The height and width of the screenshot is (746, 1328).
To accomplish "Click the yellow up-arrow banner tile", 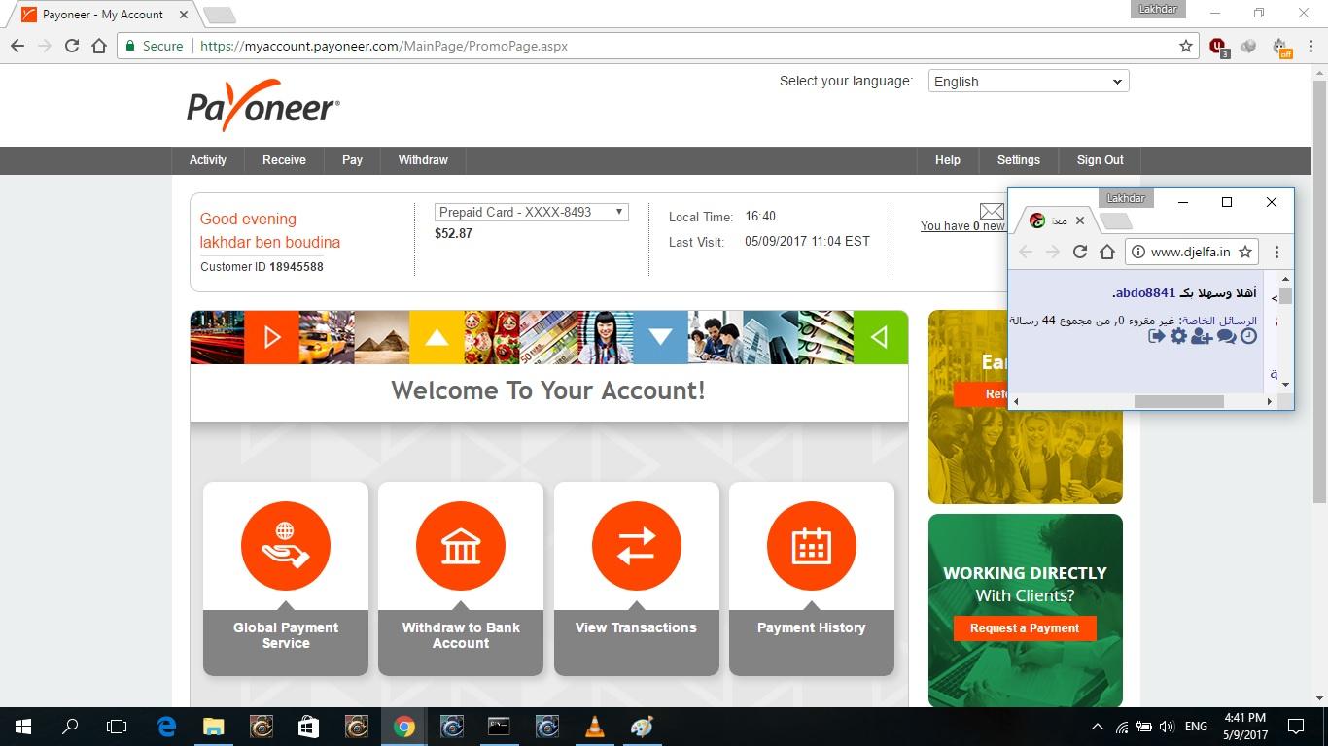I will point(437,337).
